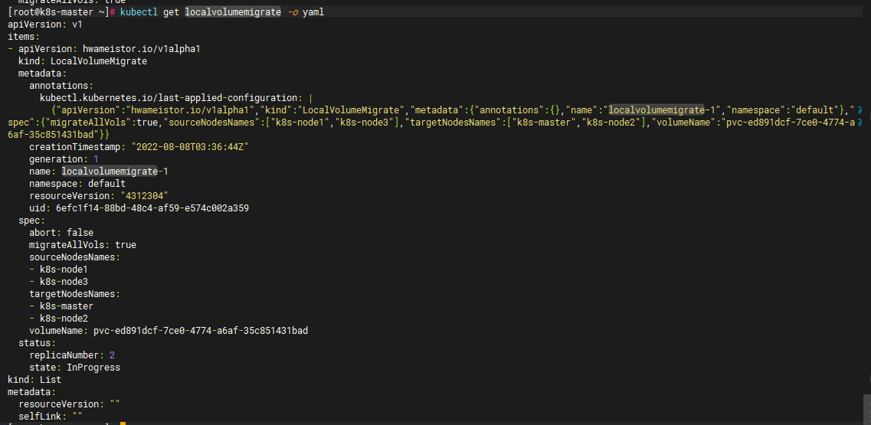The width and height of the screenshot is (871, 425).
Task: Click the "selfLink" line at the bottom
Action: pyautogui.click(x=51, y=416)
